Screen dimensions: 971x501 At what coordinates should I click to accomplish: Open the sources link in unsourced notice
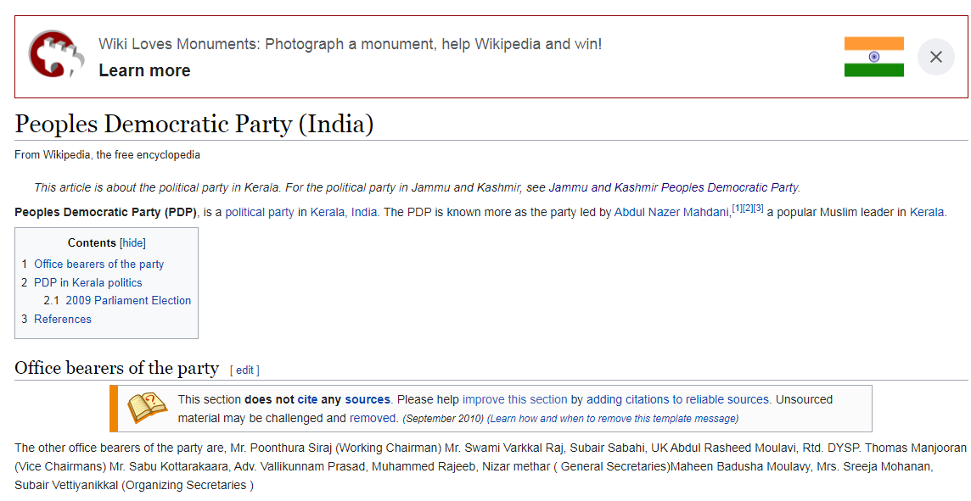tap(368, 399)
